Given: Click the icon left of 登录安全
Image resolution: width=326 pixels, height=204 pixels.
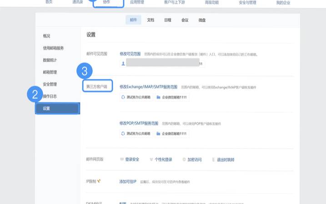Looking at the screenshot, I should (122, 159).
